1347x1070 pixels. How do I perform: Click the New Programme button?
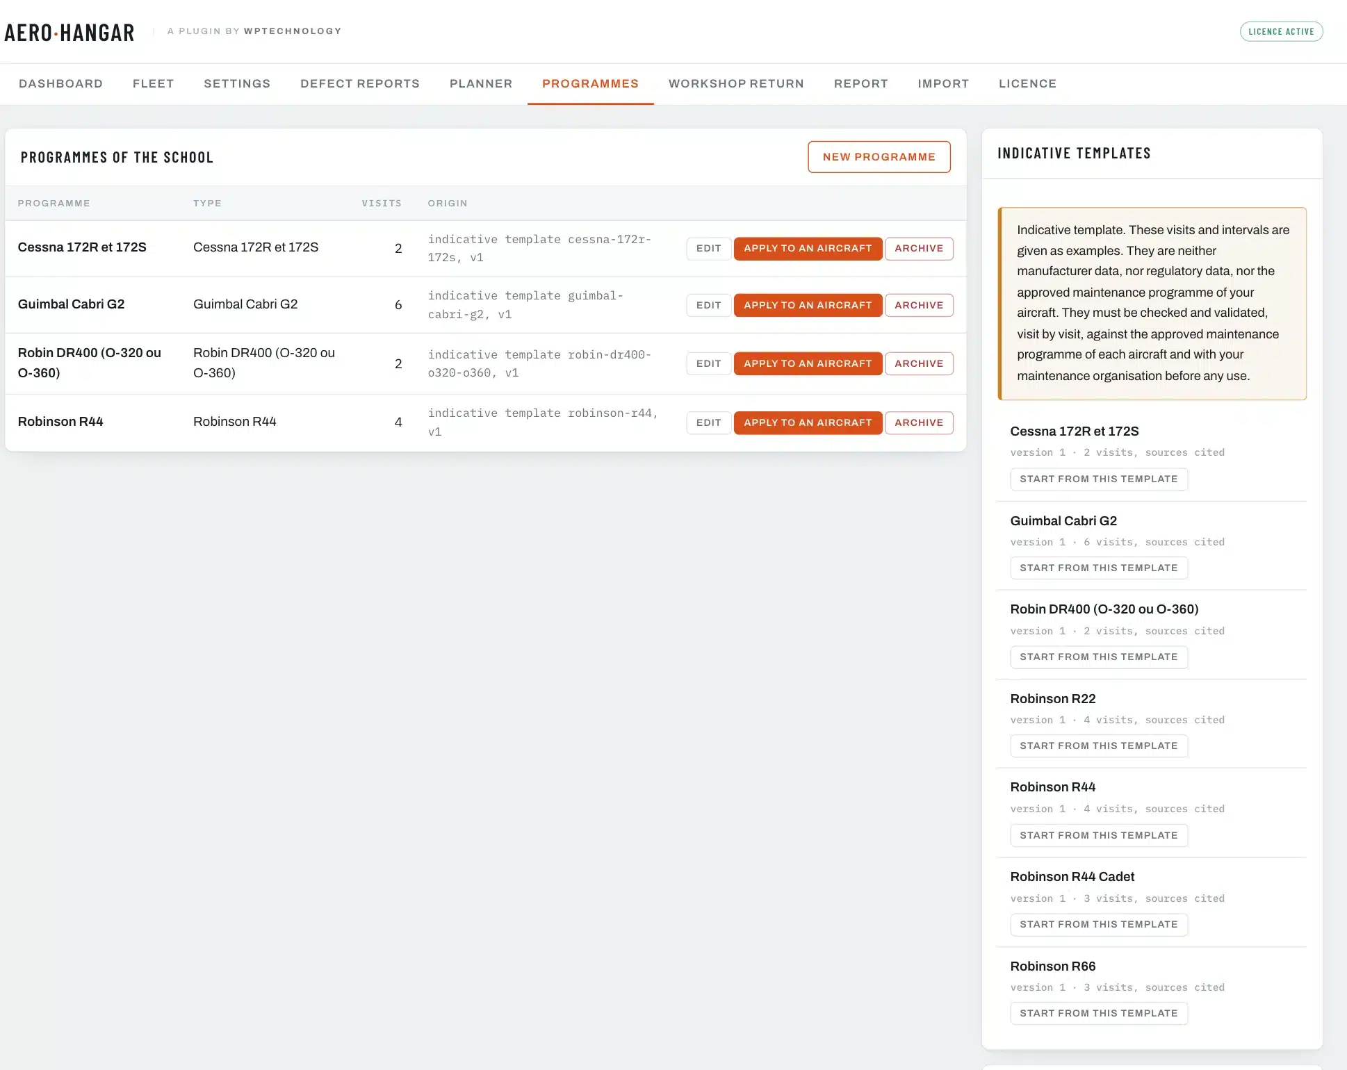click(x=879, y=157)
